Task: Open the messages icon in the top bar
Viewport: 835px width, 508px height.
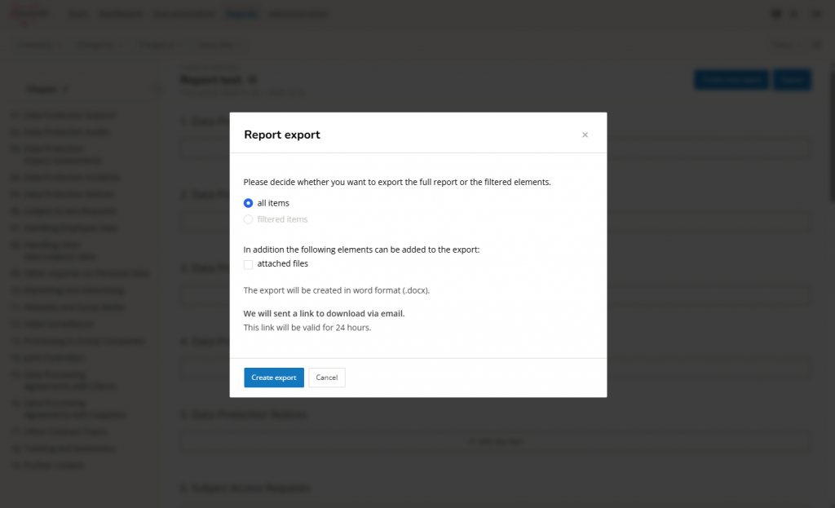Action: (776, 13)
